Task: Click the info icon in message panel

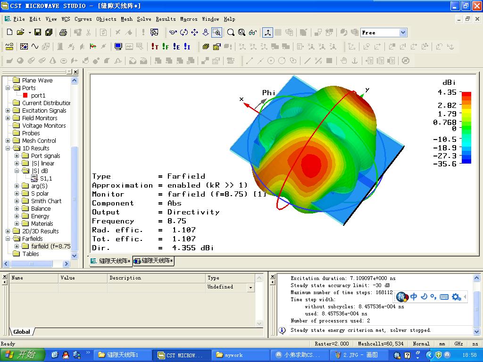Action: click(x=282, y=330)
